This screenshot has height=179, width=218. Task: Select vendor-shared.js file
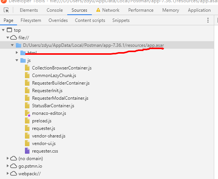[x=49, y=136]
